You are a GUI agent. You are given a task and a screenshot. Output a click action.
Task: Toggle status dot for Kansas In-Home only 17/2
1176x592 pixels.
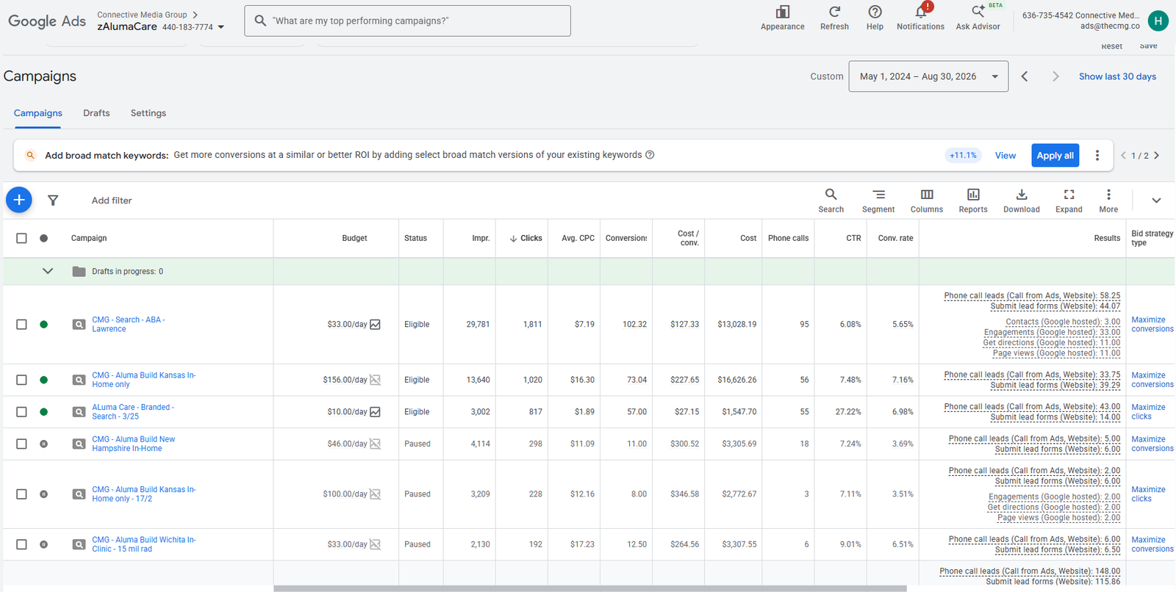point(43,494)
